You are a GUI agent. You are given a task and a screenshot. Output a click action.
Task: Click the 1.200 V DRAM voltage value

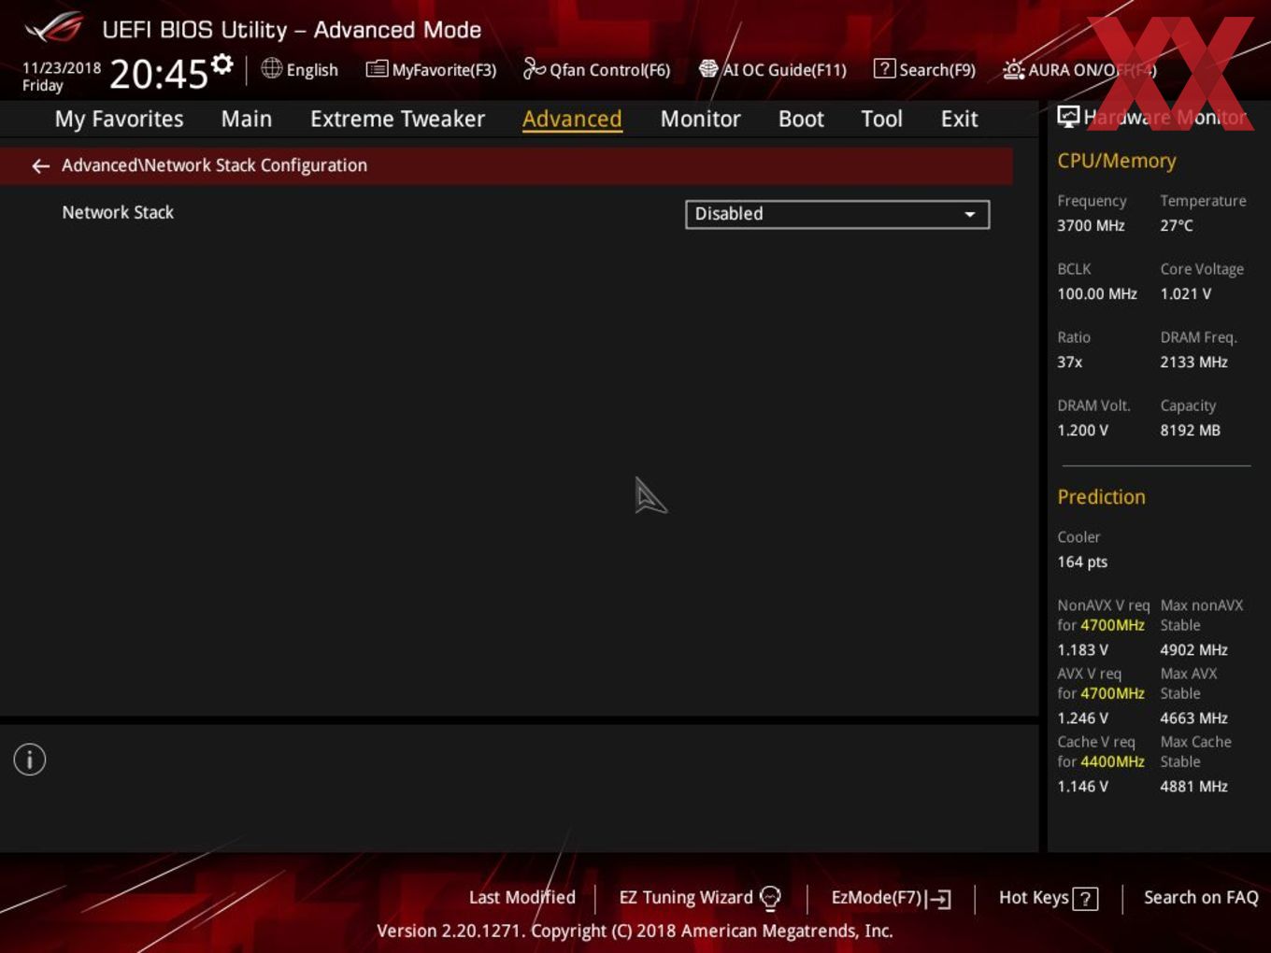(x=1082, y=430)
